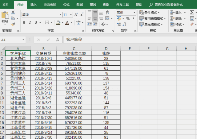The height and width of the screenshot is (139, 197).
Task: Apply comma style
Action: (133, 18)
